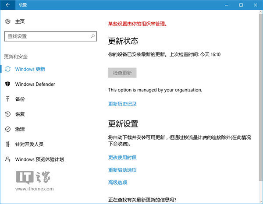Click red text 某些设置由你的组织来管理

138,24
